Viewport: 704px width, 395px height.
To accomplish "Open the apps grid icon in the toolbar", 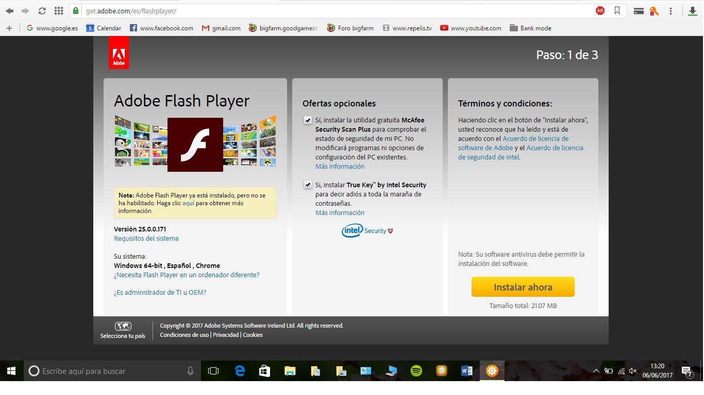I will coord(59,11).
